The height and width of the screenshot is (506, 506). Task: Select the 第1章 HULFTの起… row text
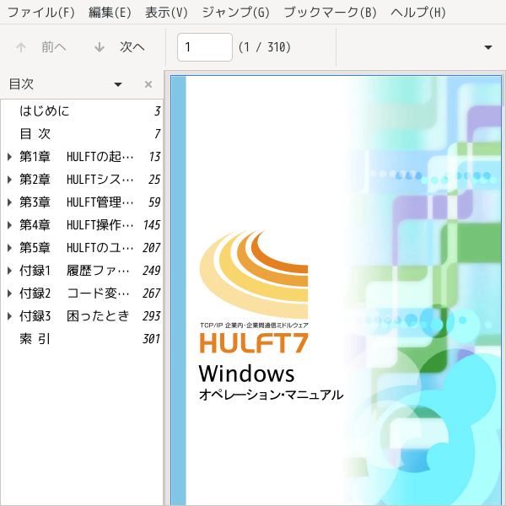tap(77, 157)
